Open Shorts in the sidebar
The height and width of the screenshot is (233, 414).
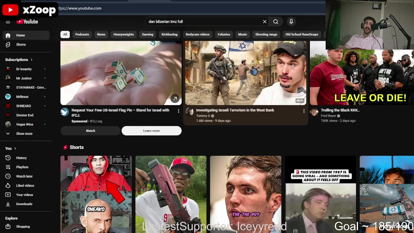click(26, 45)
